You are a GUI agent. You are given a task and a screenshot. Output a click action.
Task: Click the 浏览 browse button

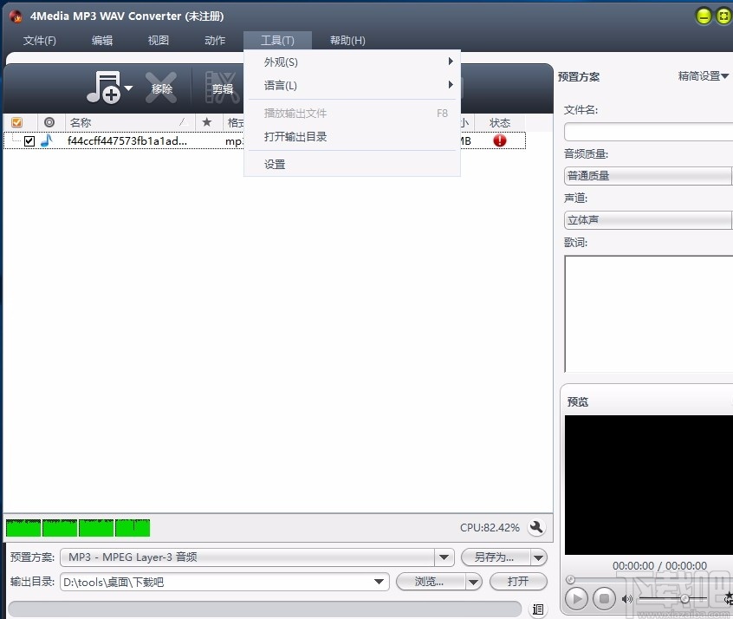[x=431, y=582]
